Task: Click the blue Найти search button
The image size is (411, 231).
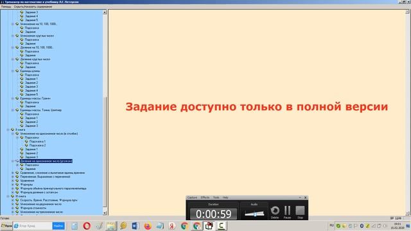Action: (x=58, y=226)
